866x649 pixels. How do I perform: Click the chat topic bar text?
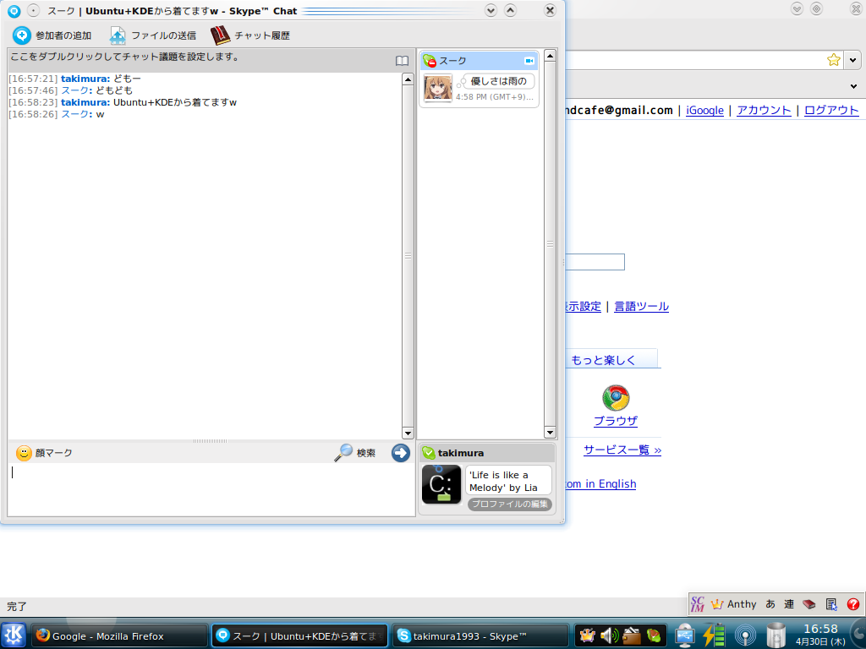pos(124,57)
